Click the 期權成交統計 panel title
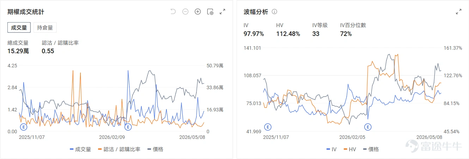 (x=26, y=12)
